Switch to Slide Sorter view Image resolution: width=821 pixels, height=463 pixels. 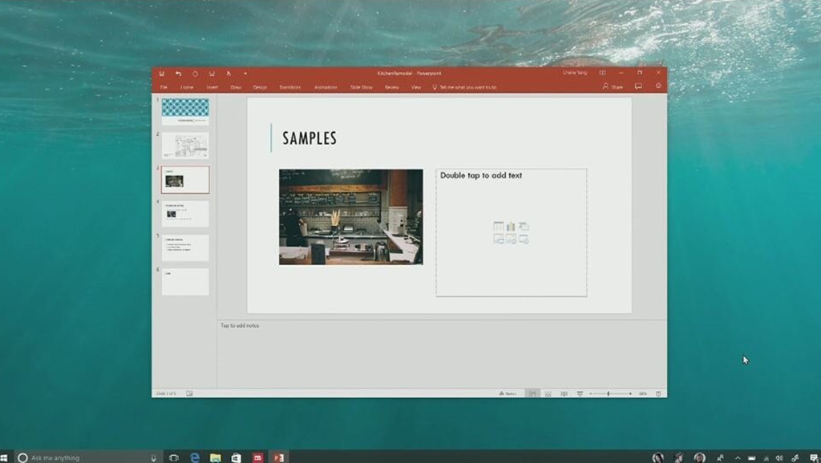[x=548, y=393]
